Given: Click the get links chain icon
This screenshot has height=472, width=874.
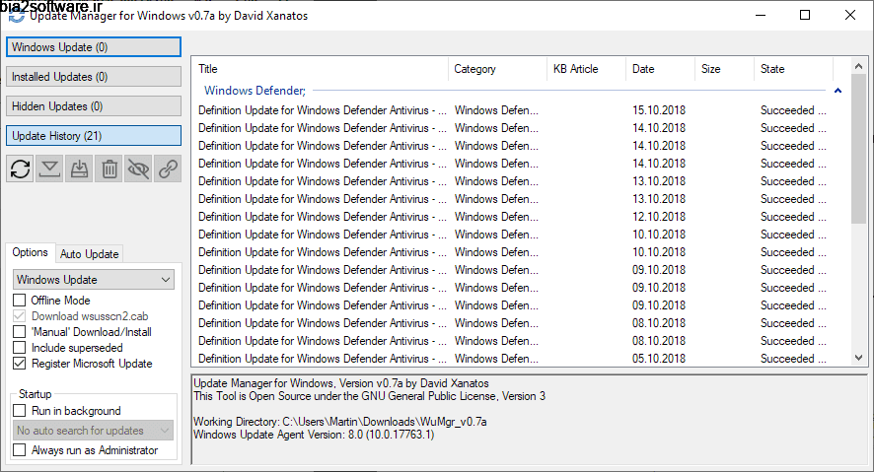Looking at the screenshot, I should pos(169,169).
